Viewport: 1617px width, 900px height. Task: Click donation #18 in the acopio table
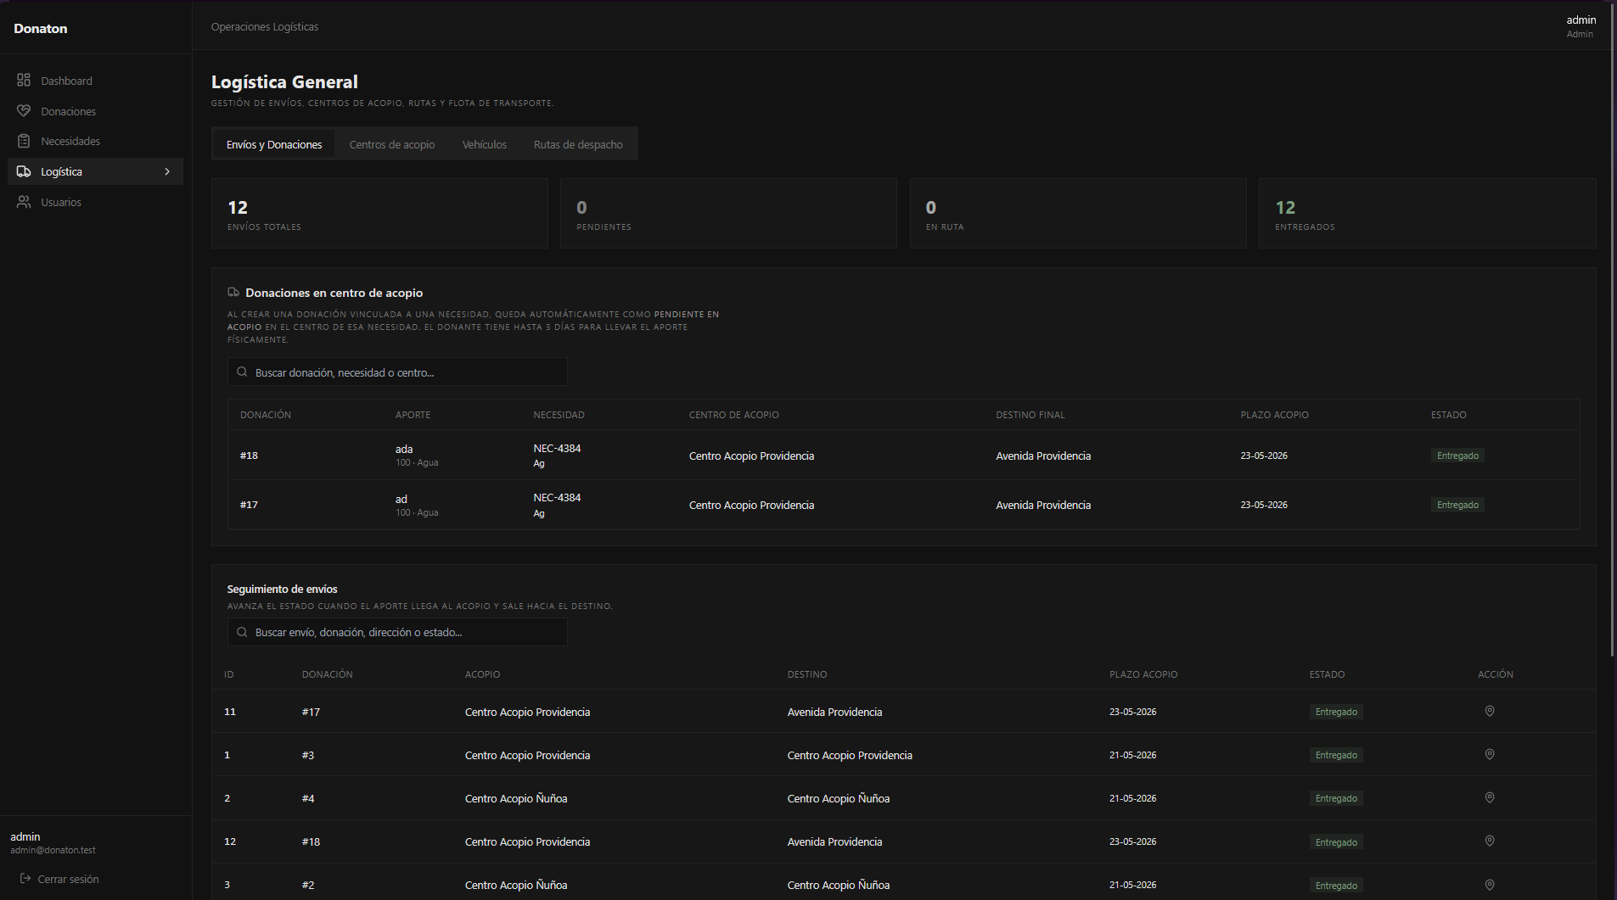click(x=249, y=456)
